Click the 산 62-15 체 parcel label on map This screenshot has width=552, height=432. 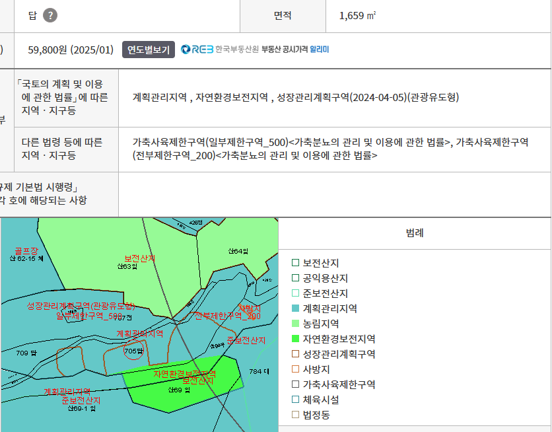pyautogui.click(x=26, y=259)
